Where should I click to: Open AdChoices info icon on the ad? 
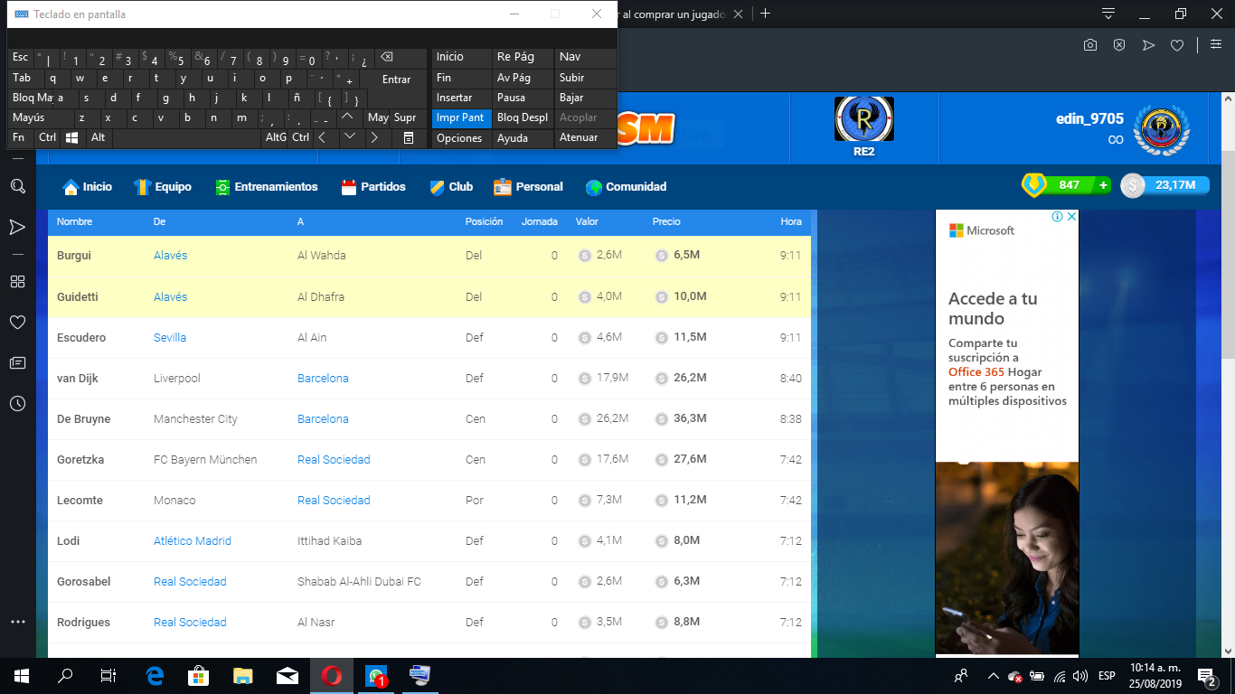[x=1057, y=217]
